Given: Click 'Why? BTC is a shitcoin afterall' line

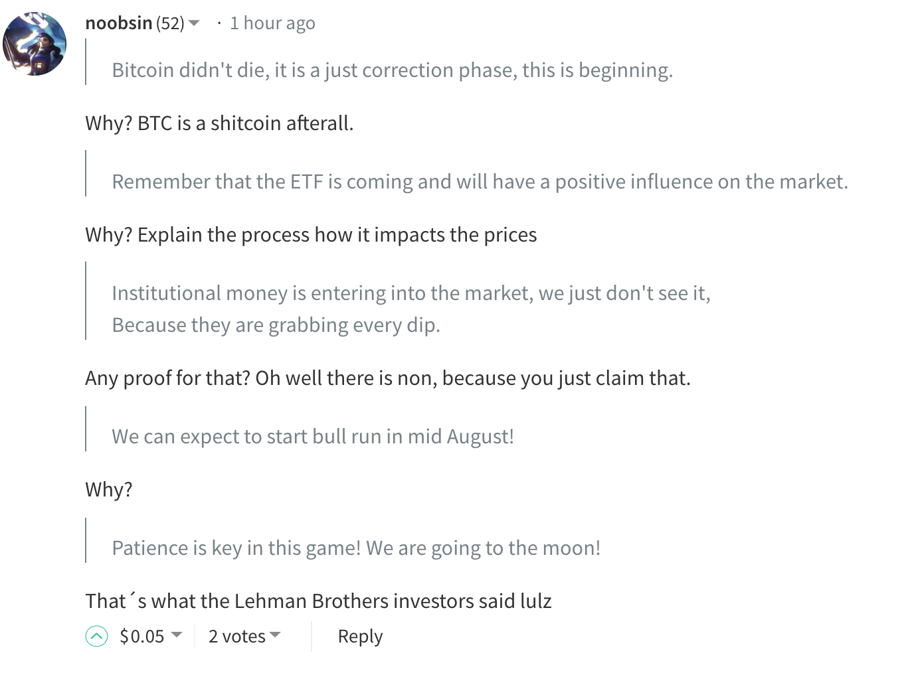Looking at the screenshot, I should [219, 123].
